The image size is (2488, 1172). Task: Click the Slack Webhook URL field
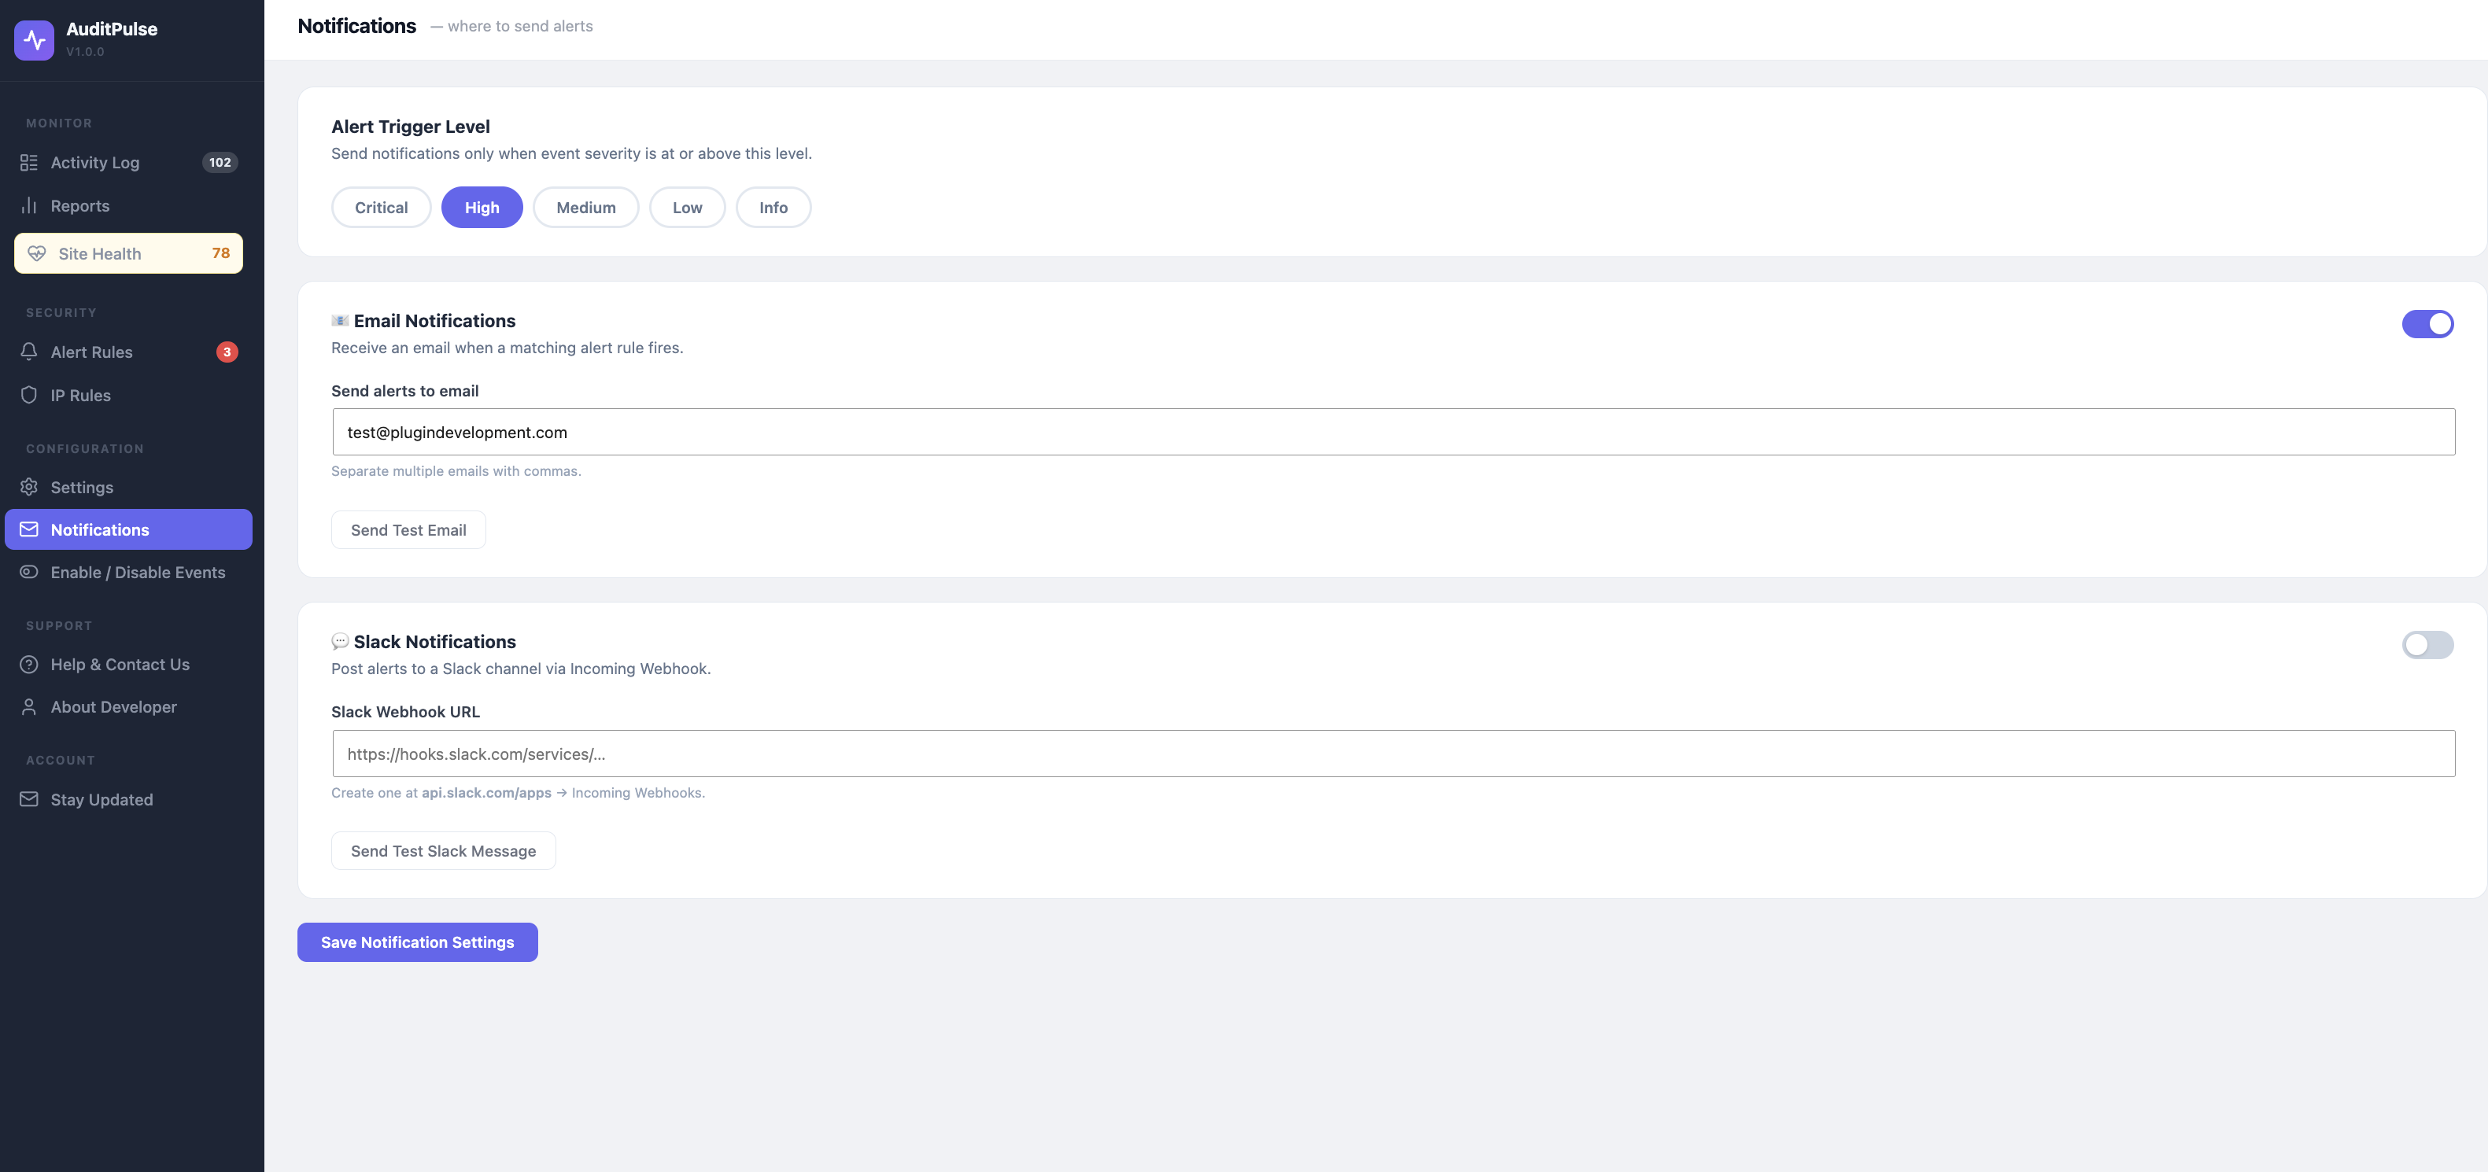coord(1394,753)
